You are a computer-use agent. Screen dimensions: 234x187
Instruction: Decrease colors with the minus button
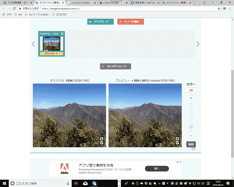191,136
